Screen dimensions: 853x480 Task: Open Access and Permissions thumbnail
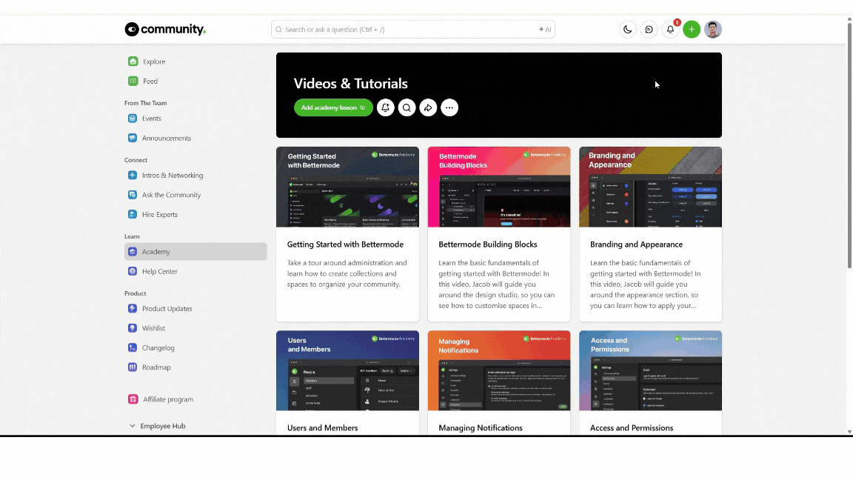point(651,370)
